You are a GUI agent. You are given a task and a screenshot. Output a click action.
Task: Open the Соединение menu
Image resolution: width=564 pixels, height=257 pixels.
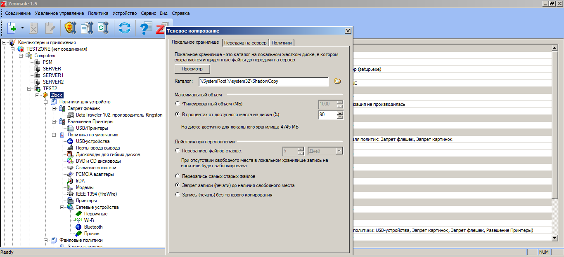click(x=18, y=13)
